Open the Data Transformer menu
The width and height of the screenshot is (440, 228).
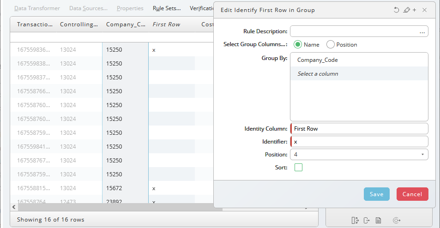point(37,8)
